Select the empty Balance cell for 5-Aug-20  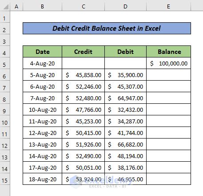click(168, 75)
